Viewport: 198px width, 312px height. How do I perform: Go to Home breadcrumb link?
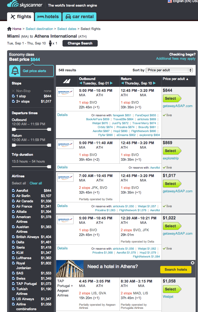coord(17,29)
